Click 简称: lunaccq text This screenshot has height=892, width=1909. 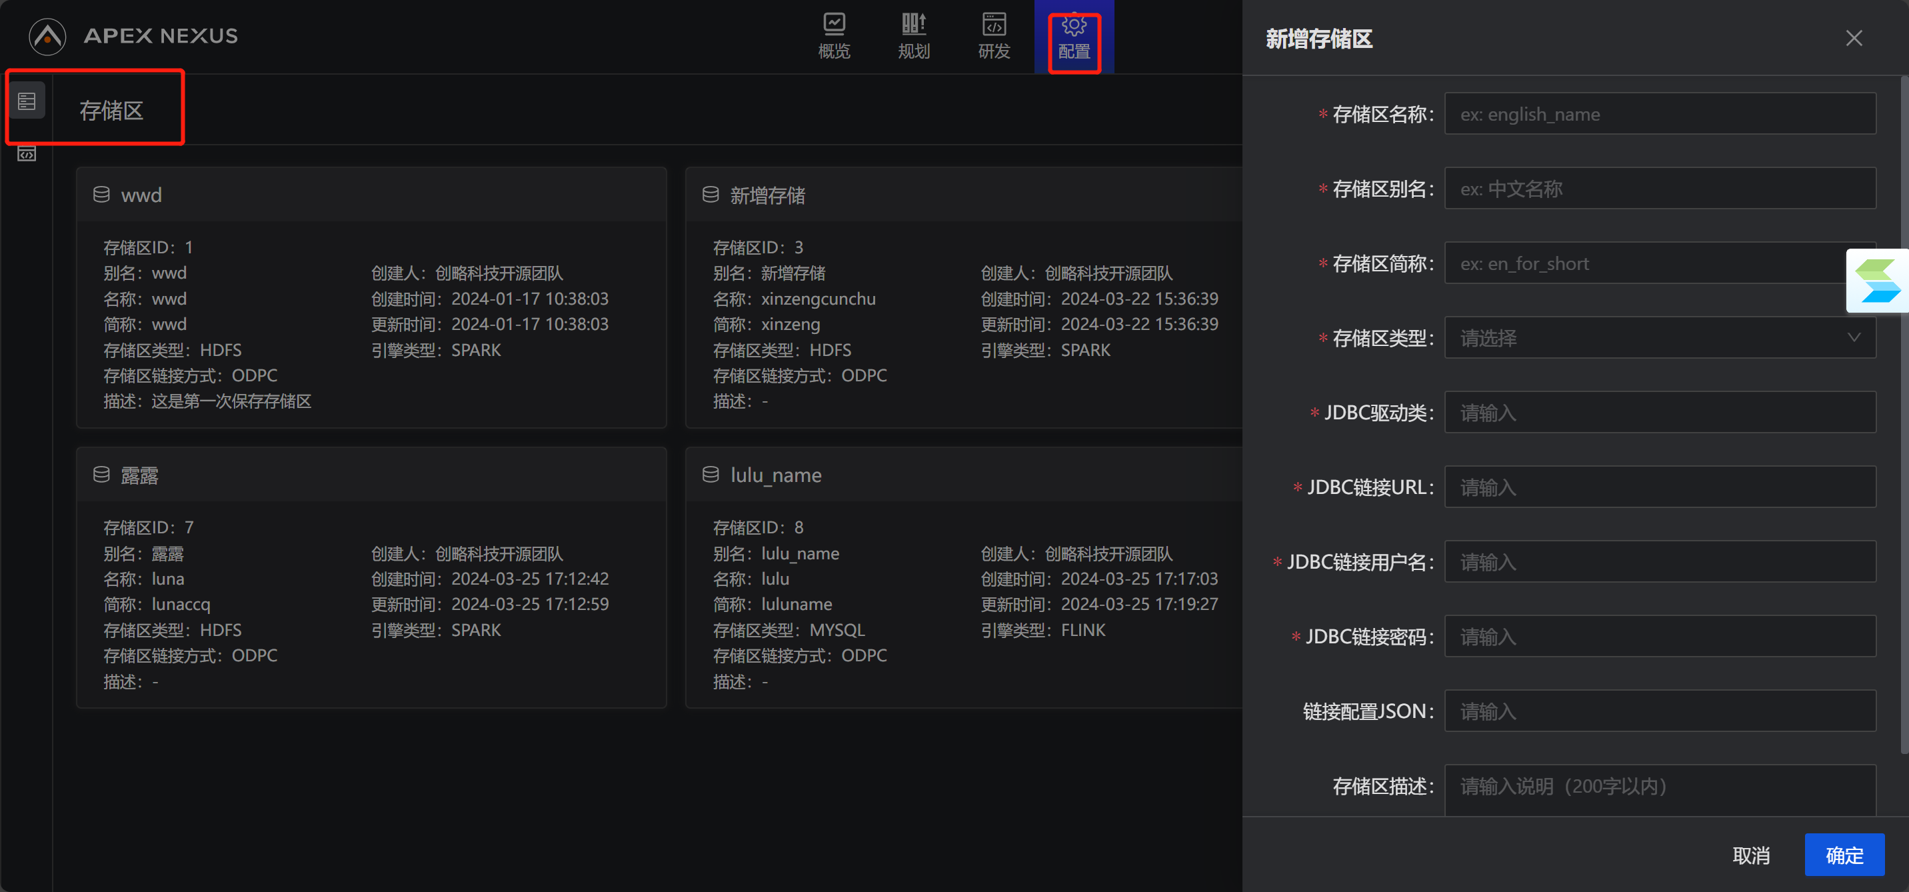click(x=157, y=604)
